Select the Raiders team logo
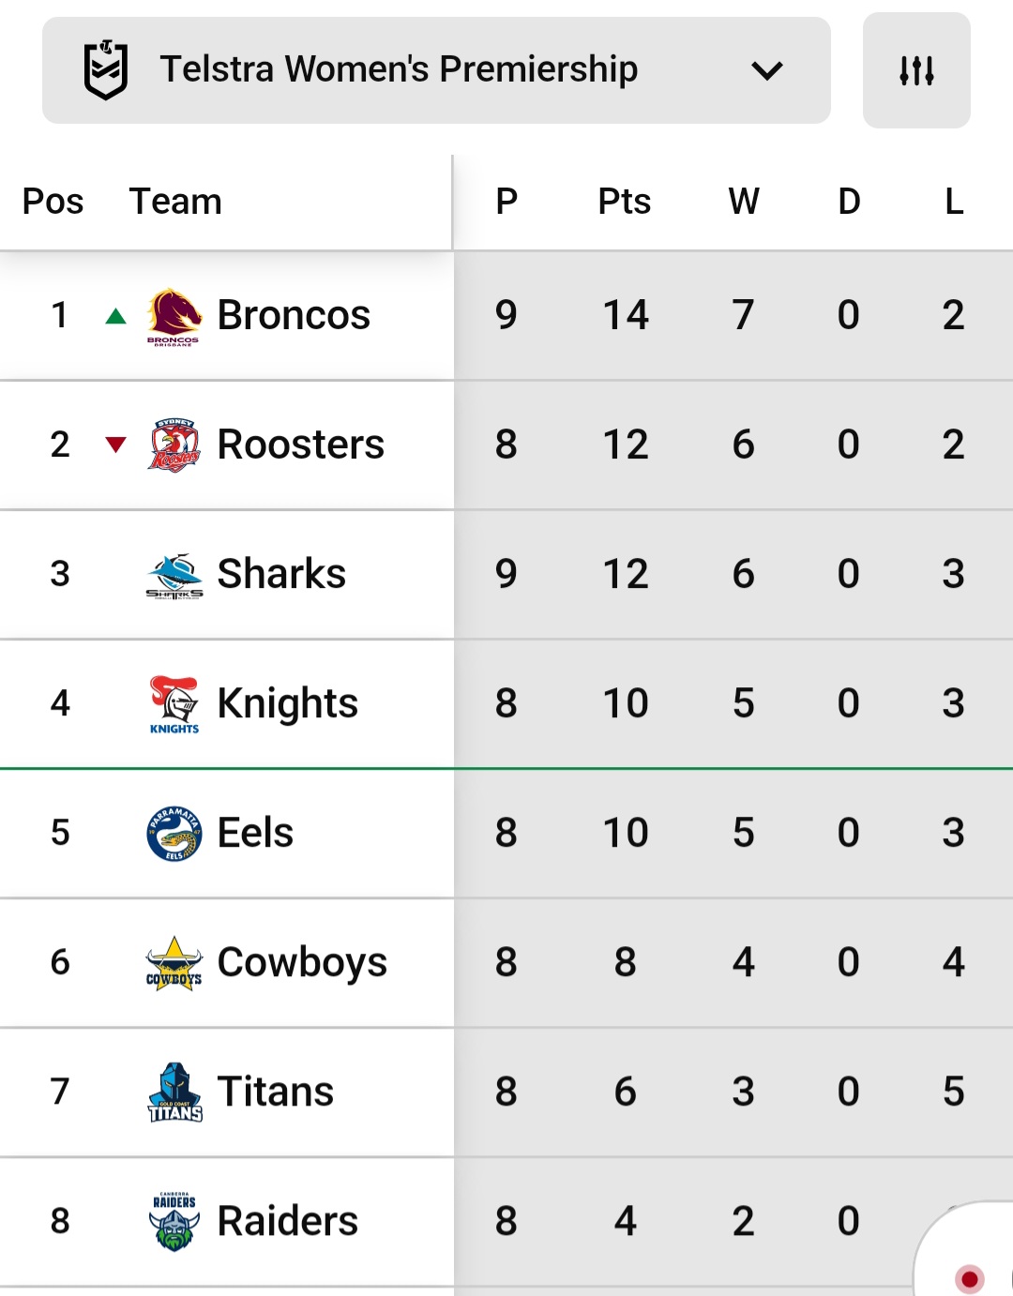1013x1296 pixels. pos(174,1222)
